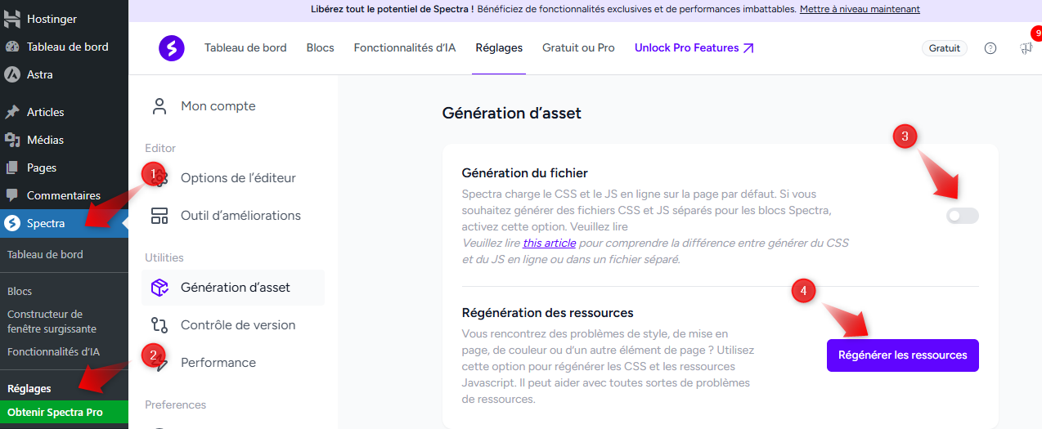Screen dimensions: 1042x429
Task: Click the Contrôle de version branch icon
Action: (x=159, y=325)
